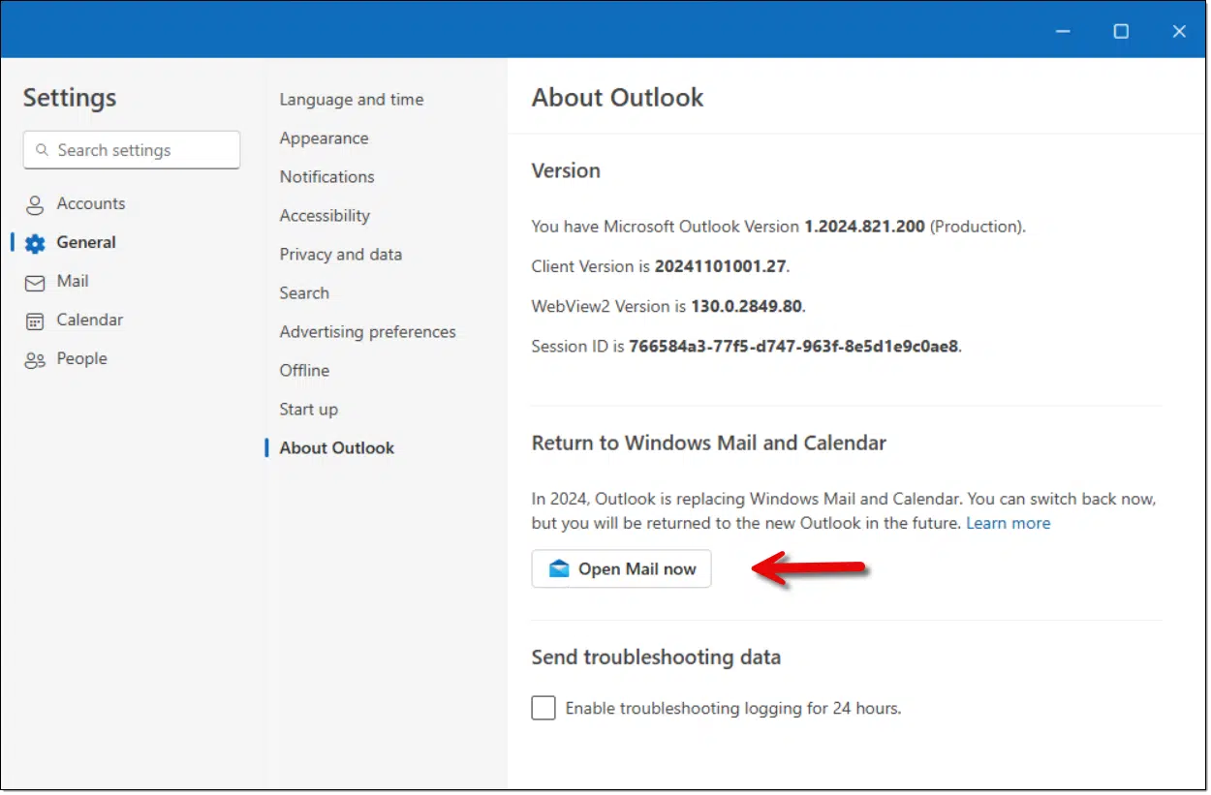Click the mail icon on Open Mail now button
Screen dimensions: 1211x795
[559, 568]
